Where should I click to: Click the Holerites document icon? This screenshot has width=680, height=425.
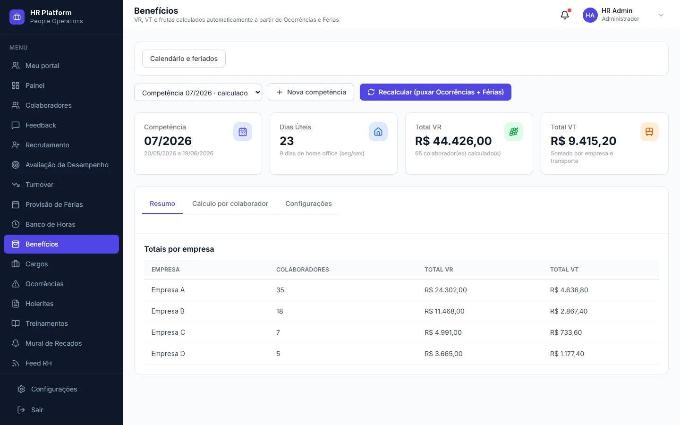16,304
